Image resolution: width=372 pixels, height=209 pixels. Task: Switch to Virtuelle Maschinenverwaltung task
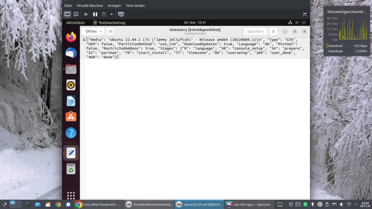(x=149, y=204)
